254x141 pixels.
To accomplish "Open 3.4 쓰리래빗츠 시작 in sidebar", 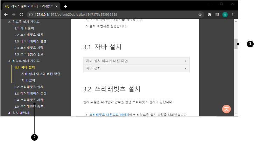I will (29, 100).
